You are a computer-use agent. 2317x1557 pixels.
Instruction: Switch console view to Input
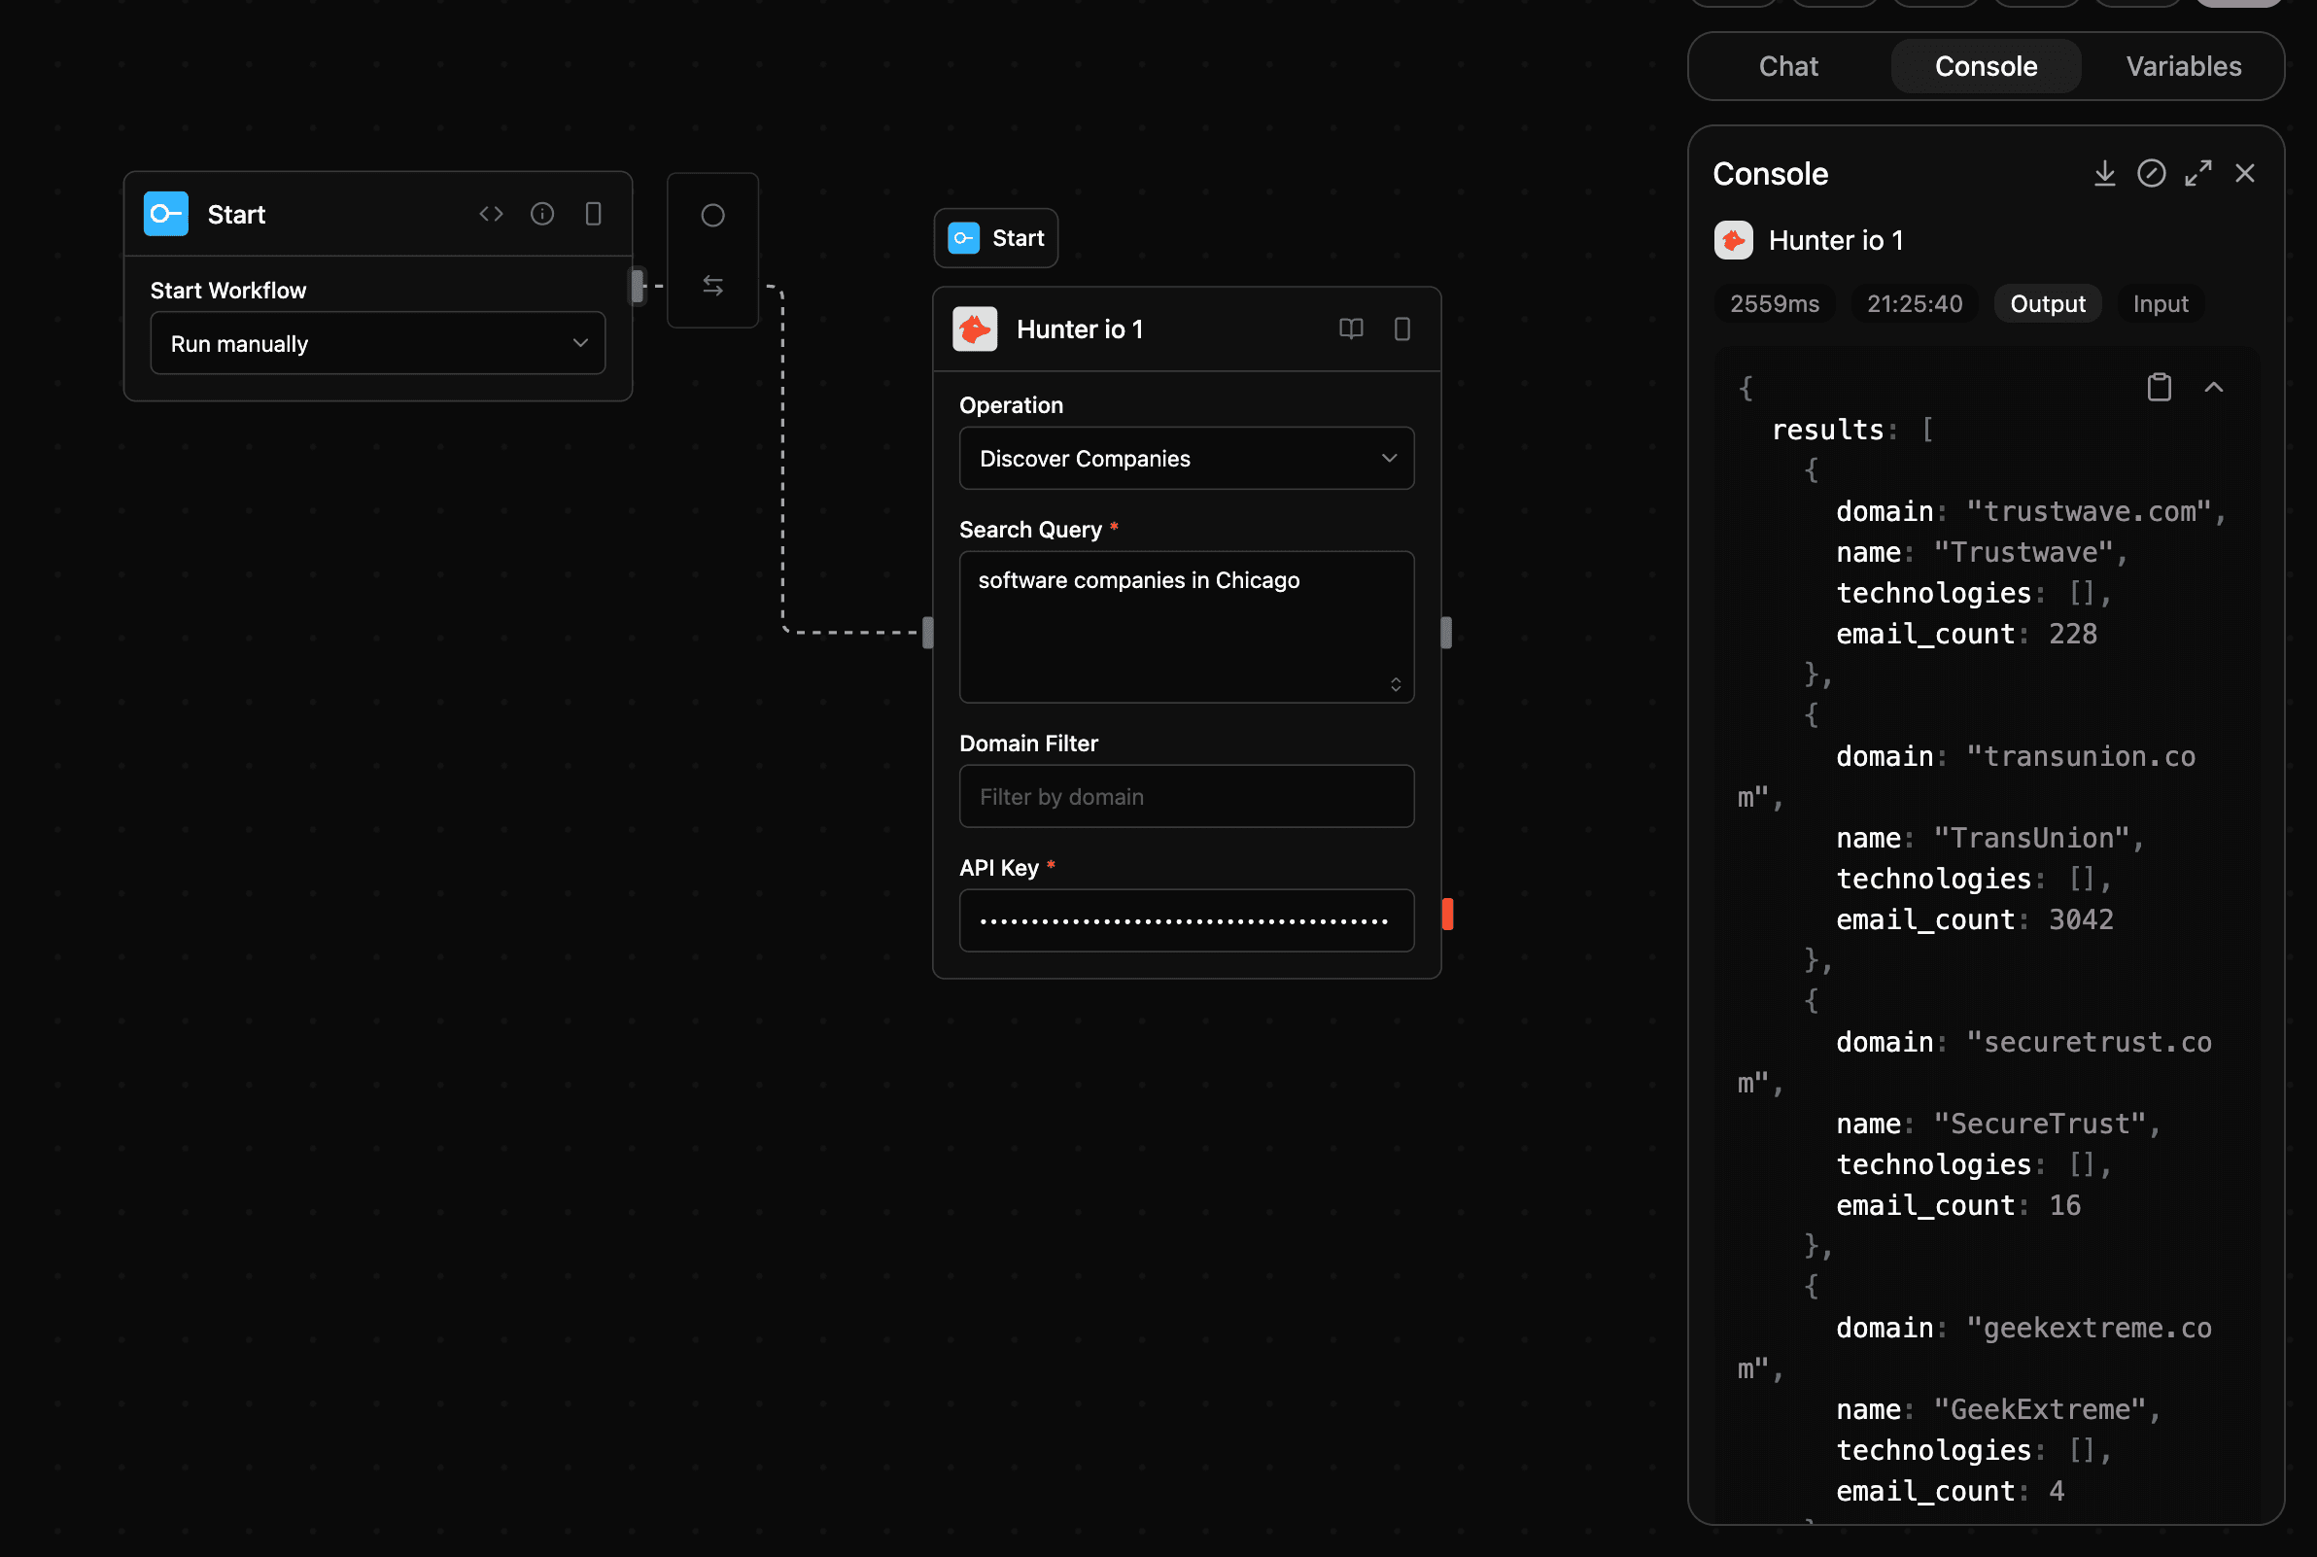pos(2161,304)
